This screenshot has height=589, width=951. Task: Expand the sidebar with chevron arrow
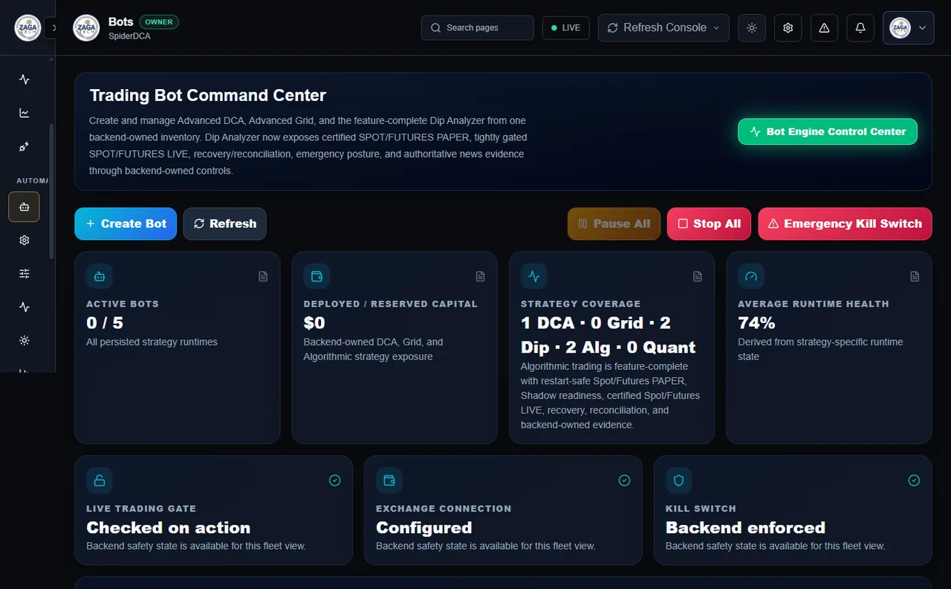click(52, 27)
